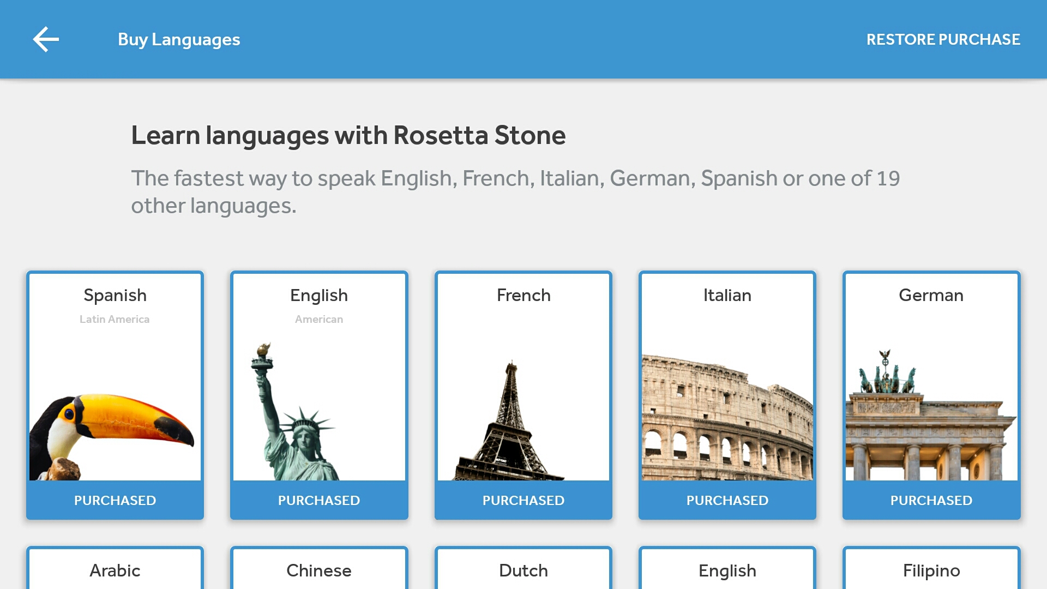Click the Arabic language card
Screen dimensions: 1047x589
pyautogui.click(x=115, y=570)
